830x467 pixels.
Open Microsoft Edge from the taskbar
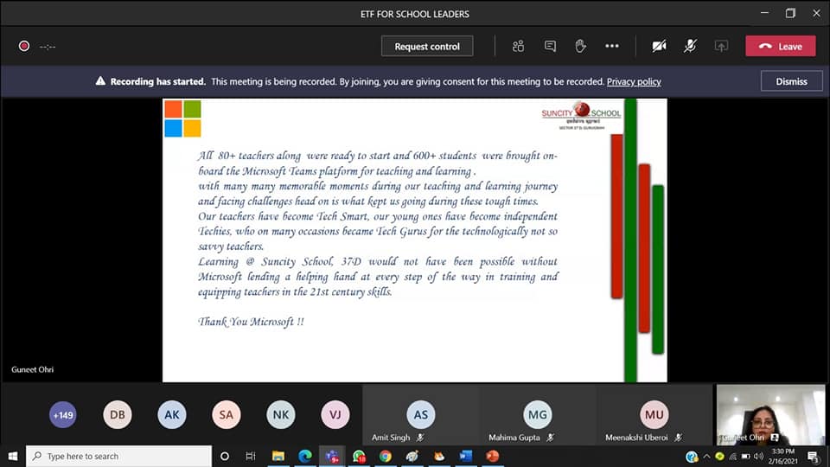click(305, 456)
